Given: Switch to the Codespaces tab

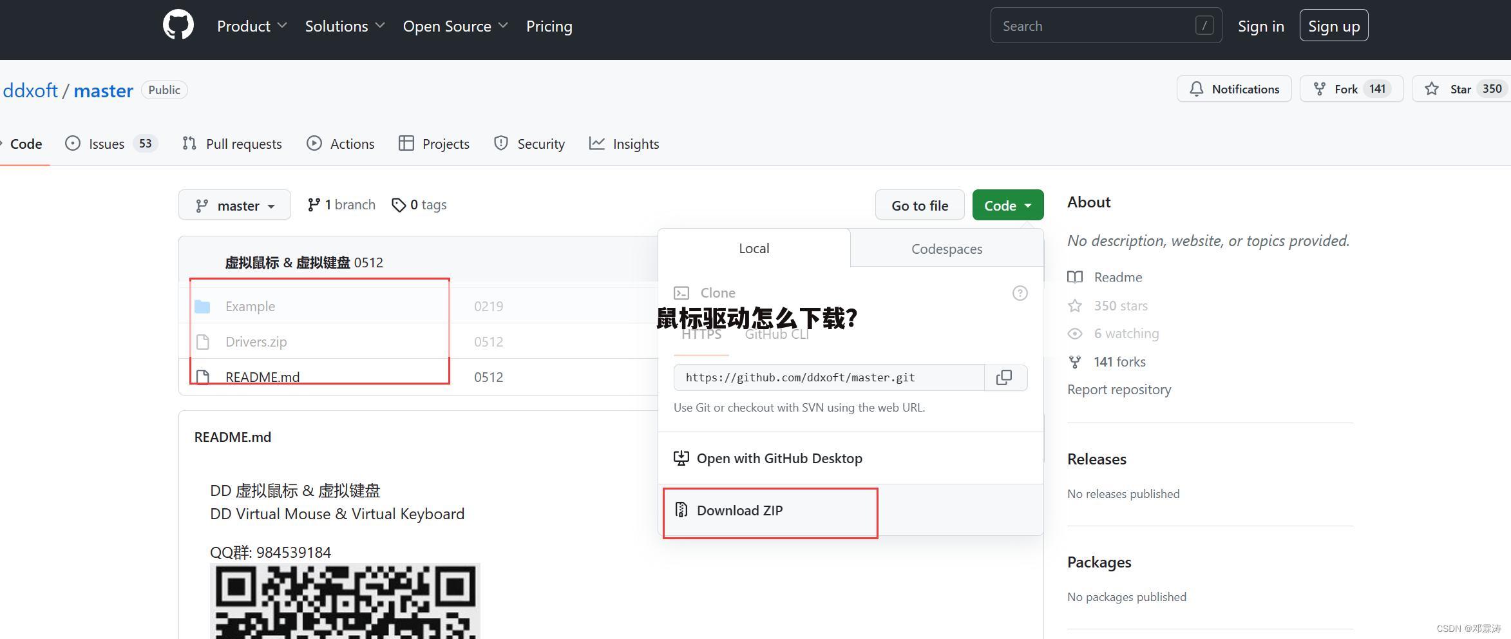Looking at the screenshot, I should tap(946, 249).
